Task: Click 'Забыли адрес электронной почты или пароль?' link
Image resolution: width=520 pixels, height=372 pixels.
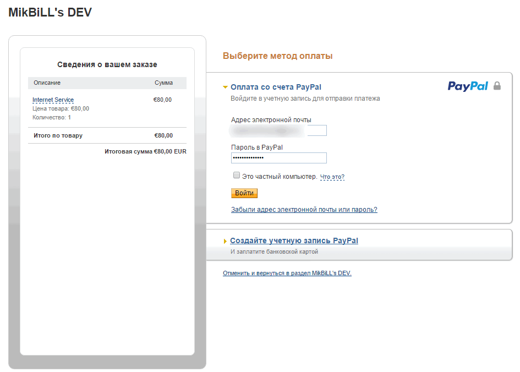Action: 304,210
